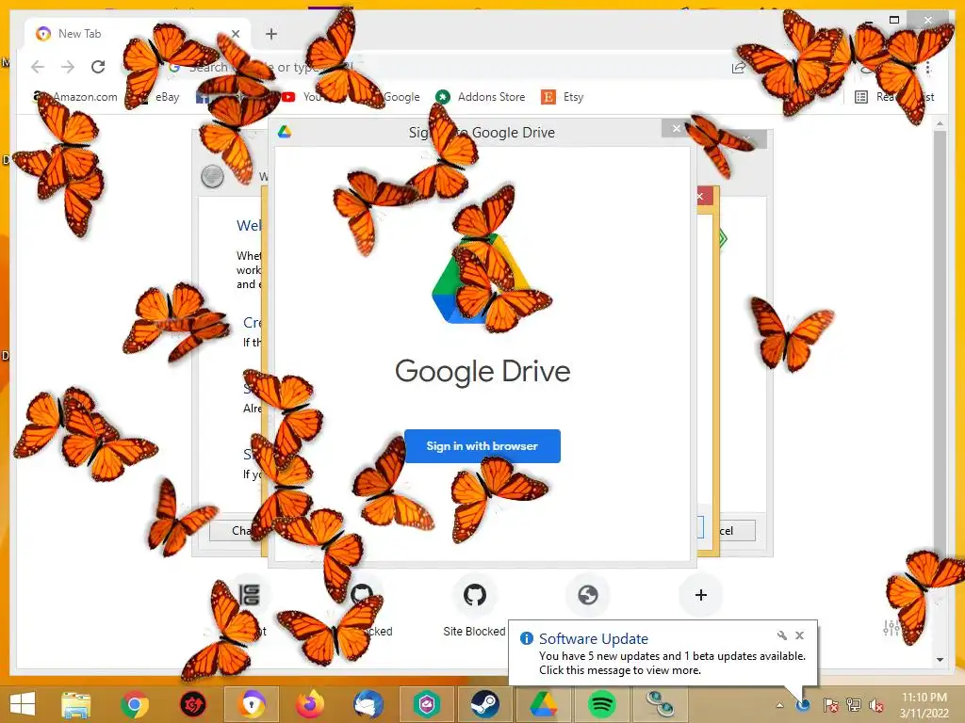This screenshot has height=723, width=965.
Task: Click the Google Drive title bar icon
Action: 284,132
